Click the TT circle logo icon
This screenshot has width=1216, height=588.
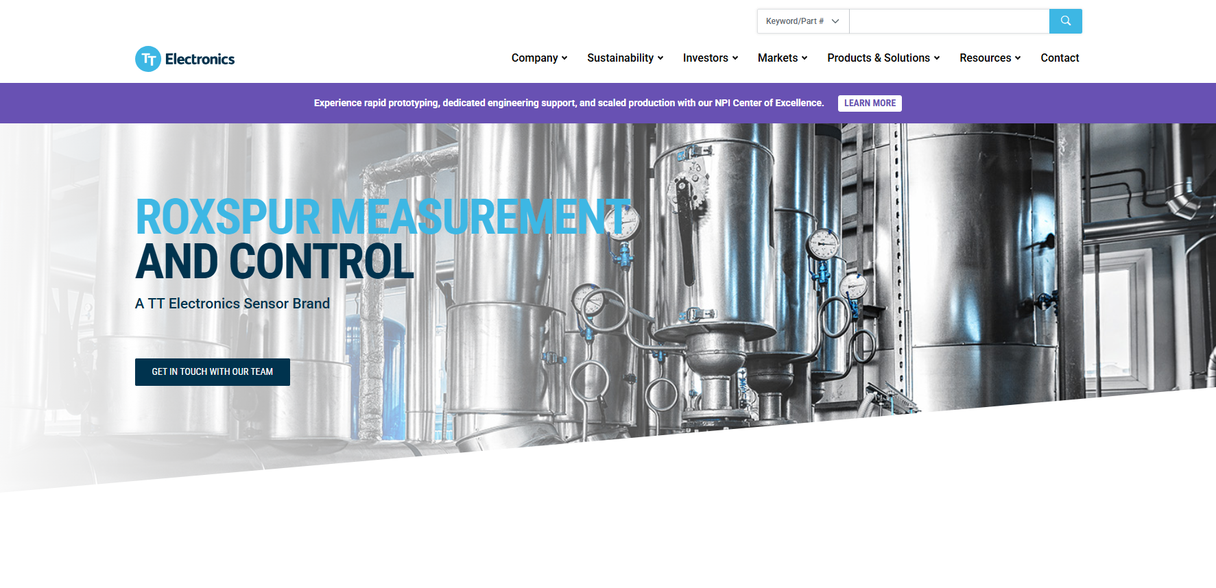click(x=148, y=59)
